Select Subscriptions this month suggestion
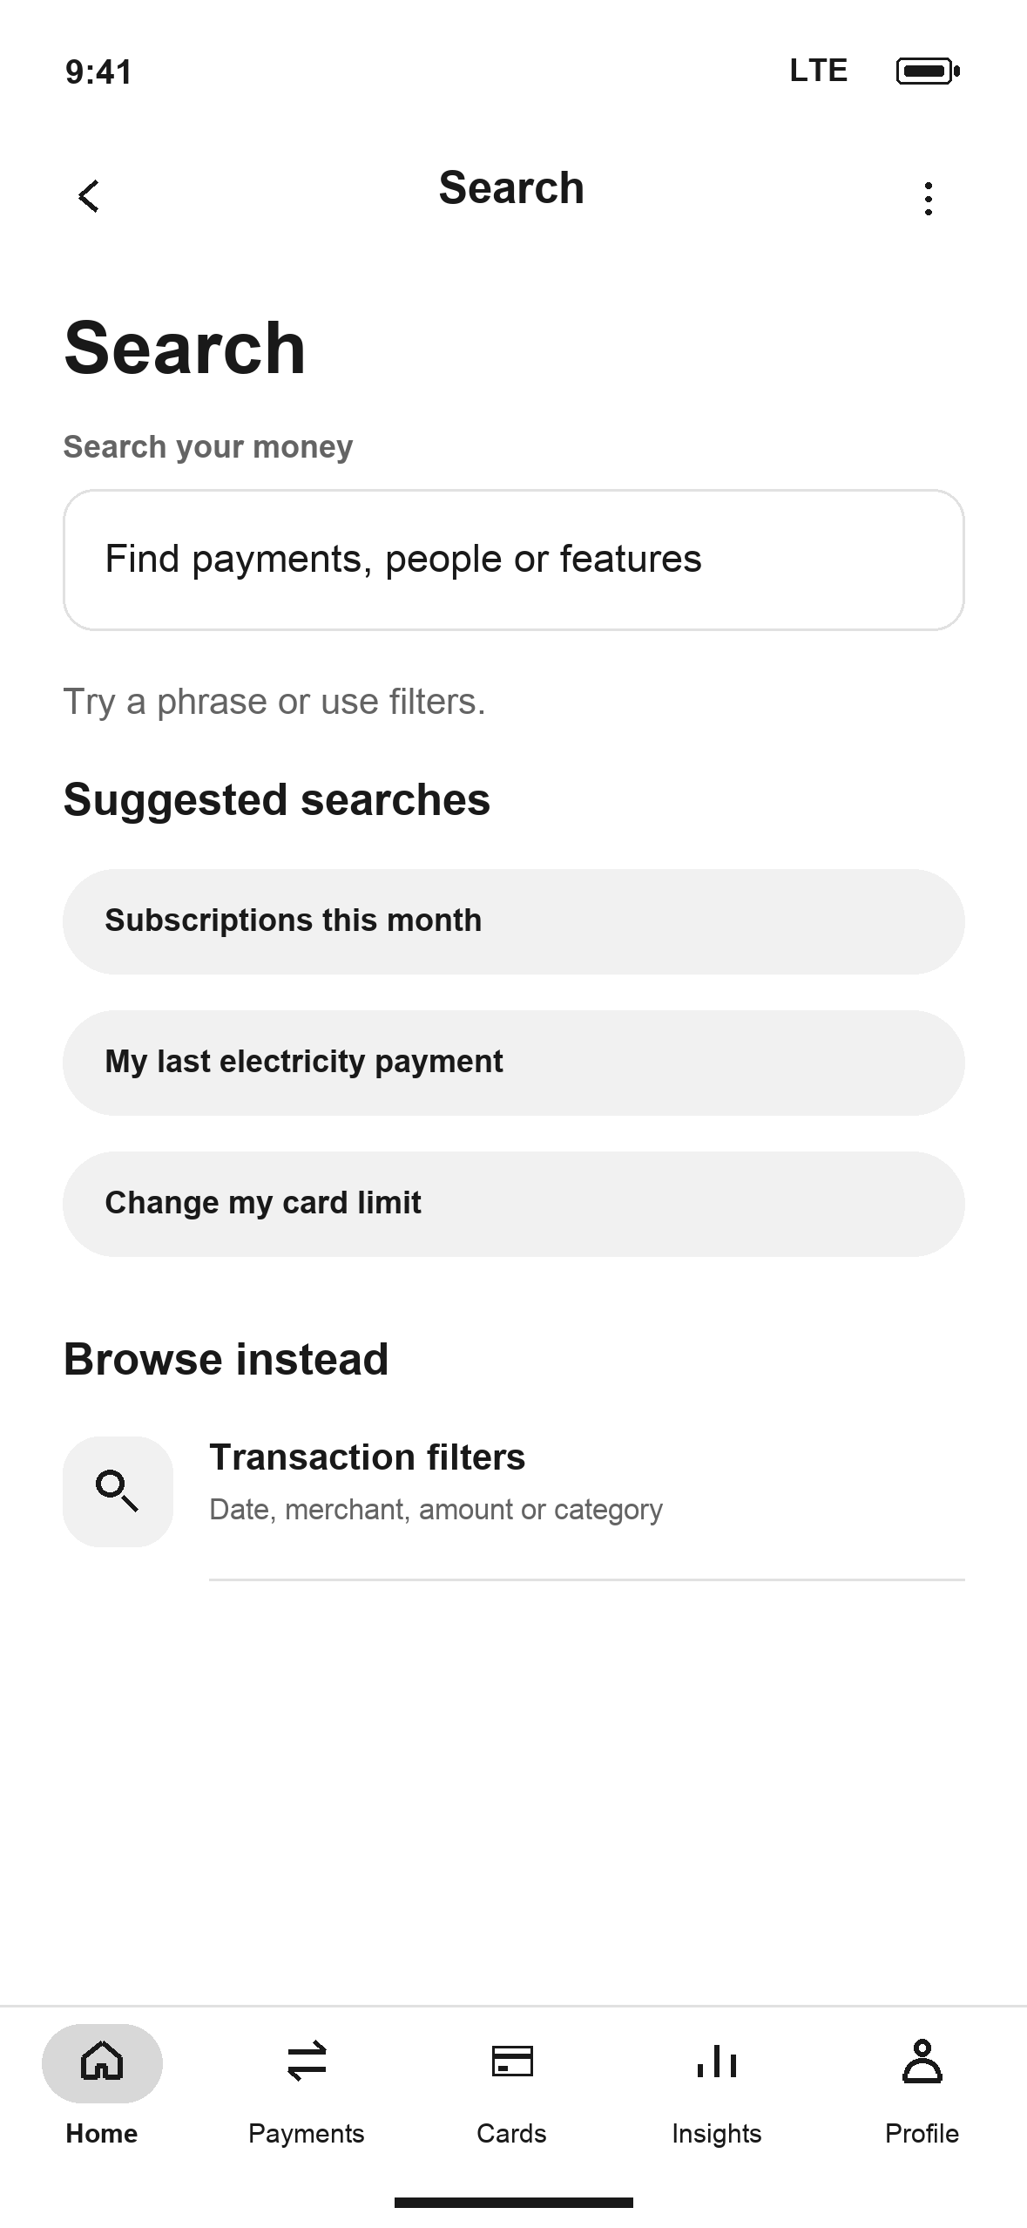This screenshot has width=1027, height=2228. tap(514, 921)
